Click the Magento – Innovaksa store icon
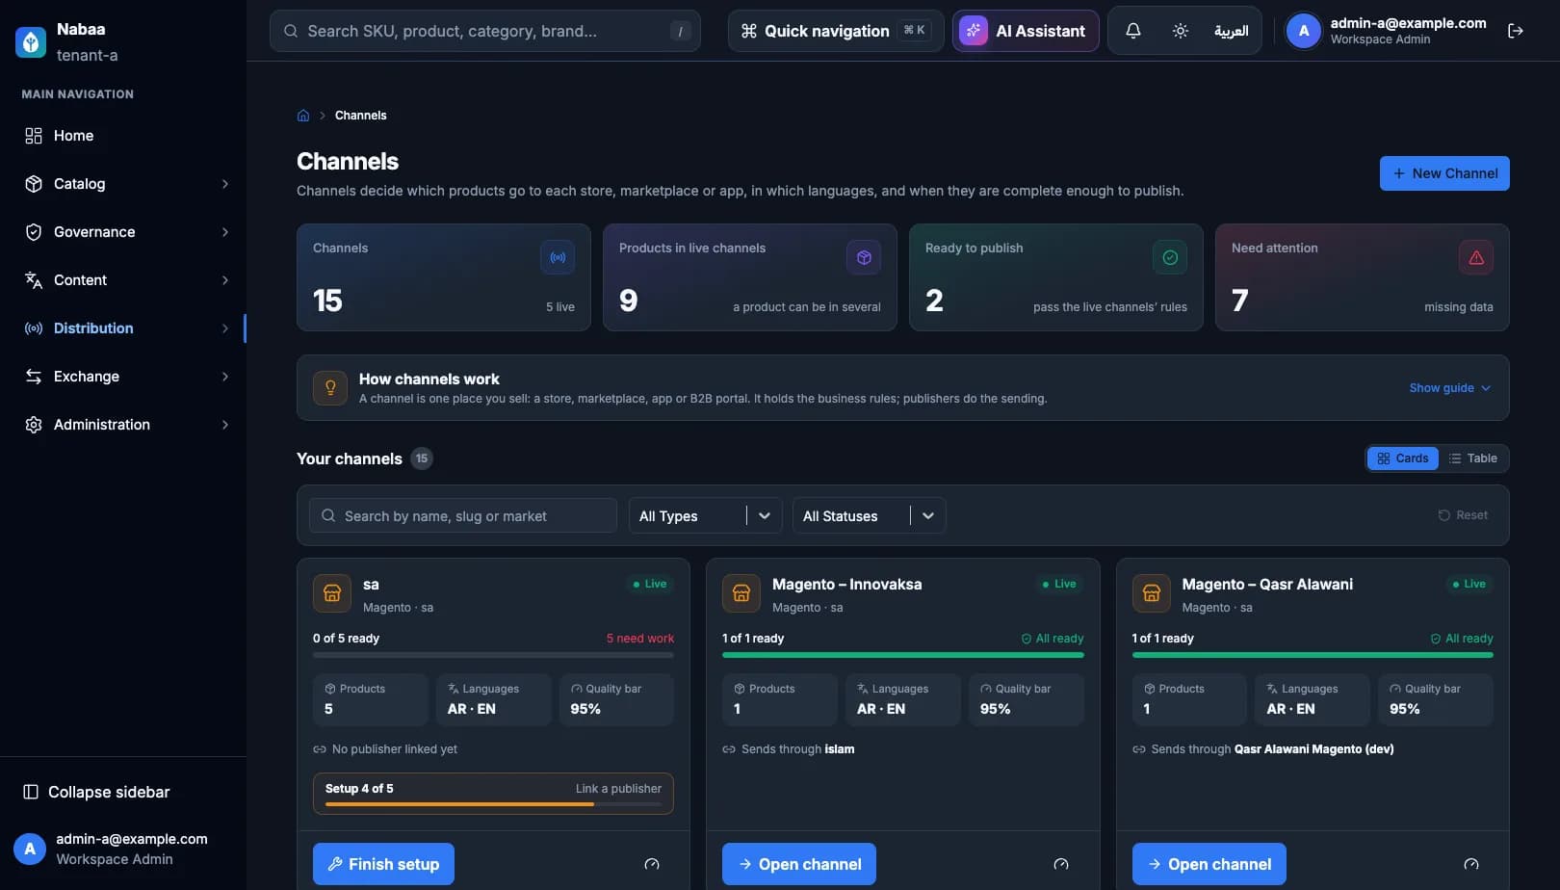The width and height of the screenshot is (1560, 890). coord(741,593)
